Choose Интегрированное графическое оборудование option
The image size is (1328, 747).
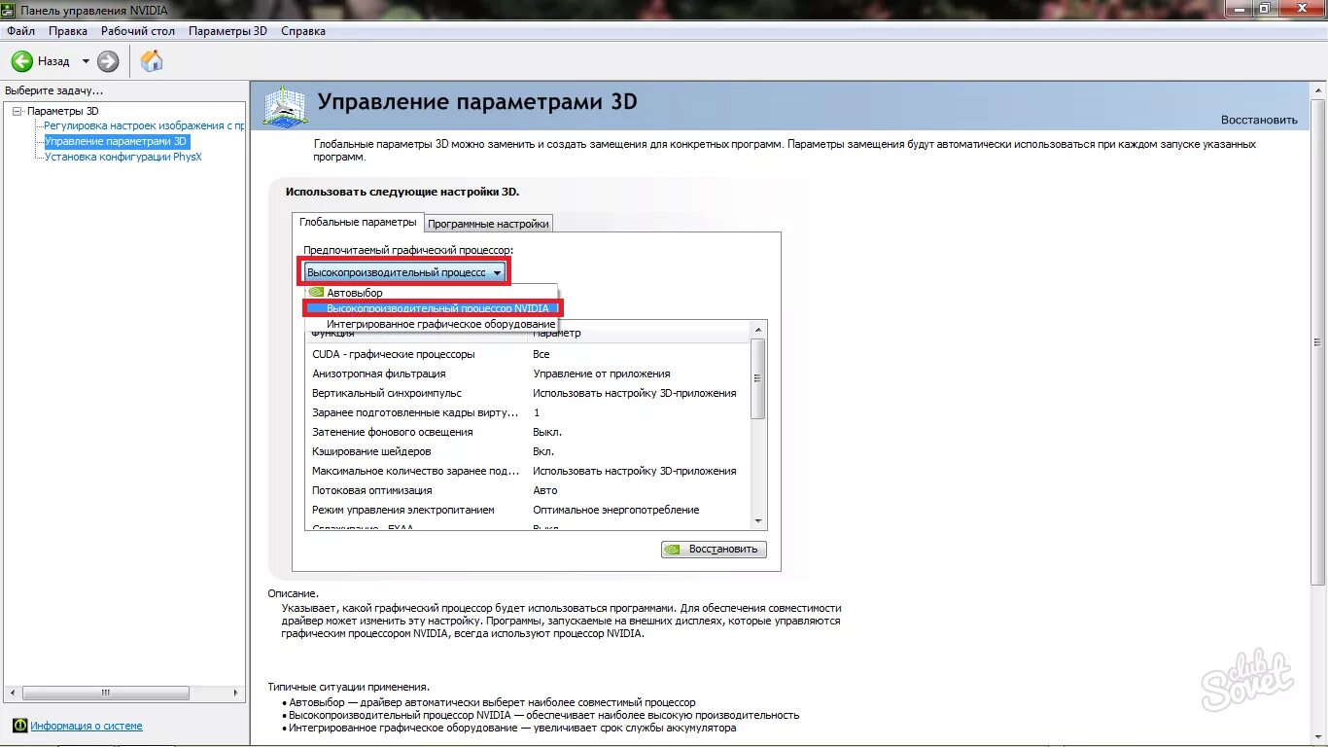[431, 324]
